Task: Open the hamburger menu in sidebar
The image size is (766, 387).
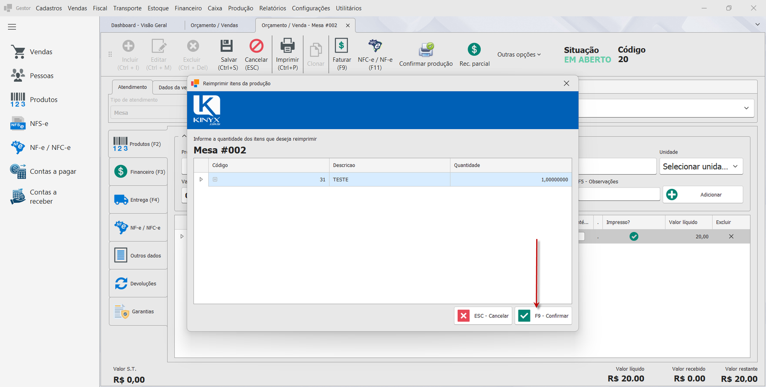Action: point(12,27)
